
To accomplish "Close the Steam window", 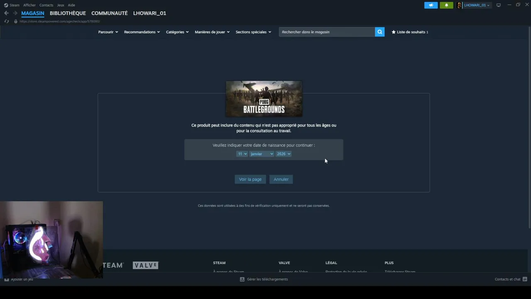I will [527, 5].
